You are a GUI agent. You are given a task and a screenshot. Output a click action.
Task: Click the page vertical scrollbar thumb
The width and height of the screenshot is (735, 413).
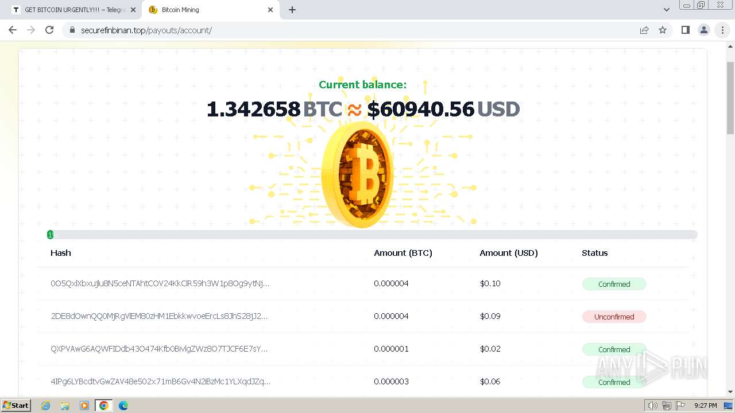(x=730, y=98)
